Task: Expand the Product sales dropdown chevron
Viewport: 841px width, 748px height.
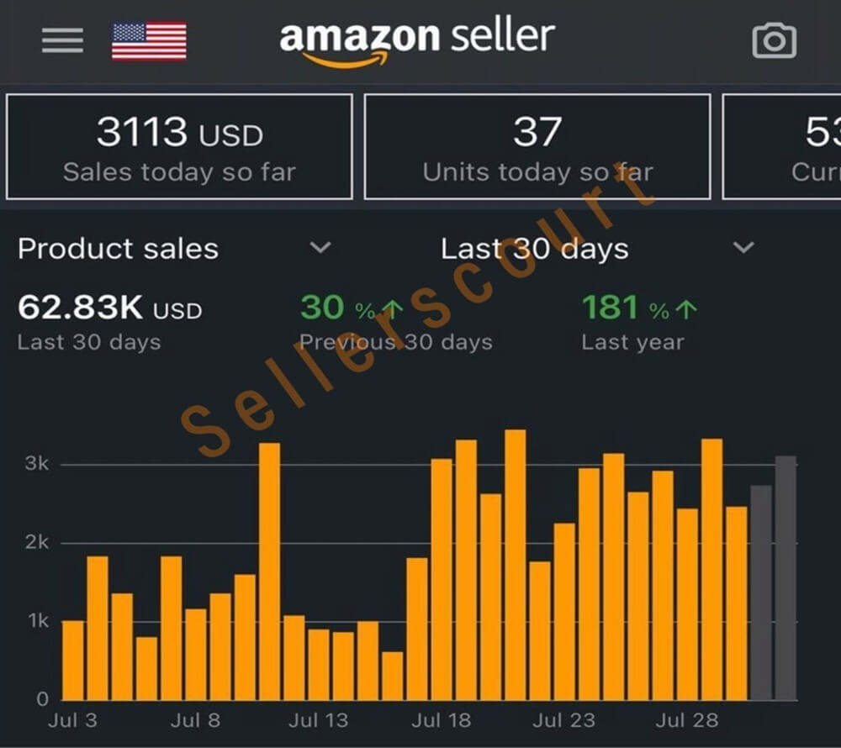Action: coord(320,248)
